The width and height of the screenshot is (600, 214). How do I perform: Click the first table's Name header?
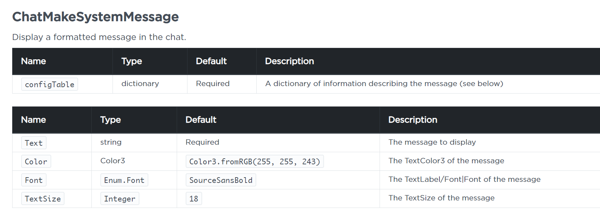pos(33,61)
